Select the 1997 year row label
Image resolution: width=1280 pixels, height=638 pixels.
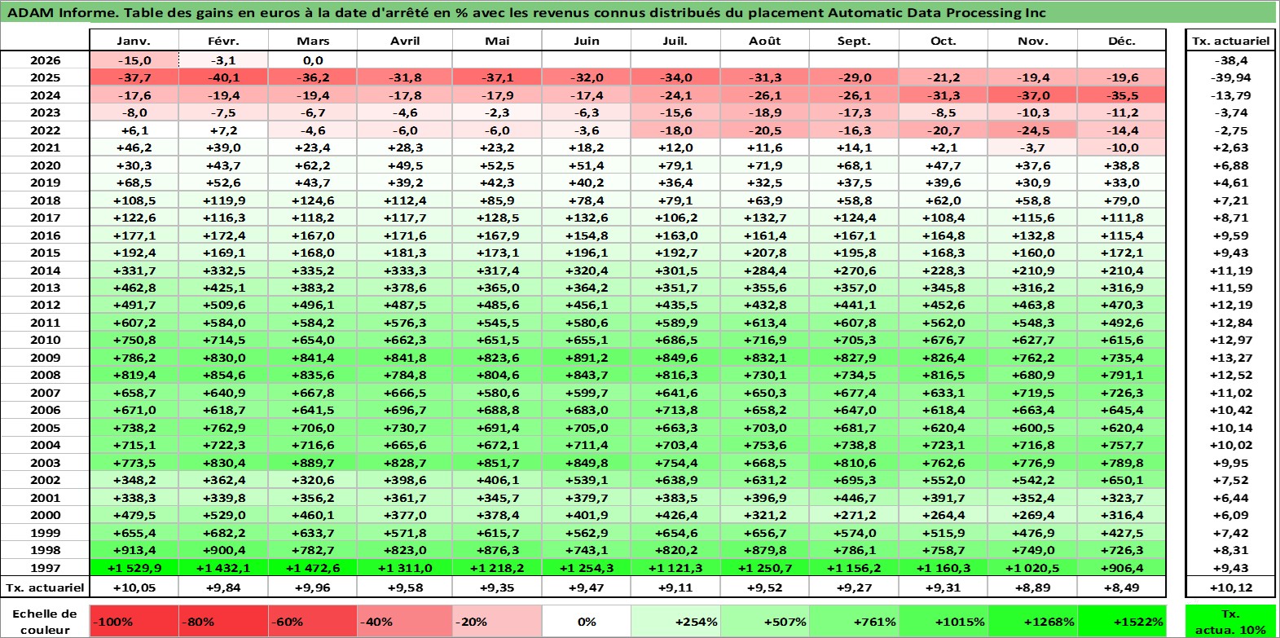[x=45, y=568]
